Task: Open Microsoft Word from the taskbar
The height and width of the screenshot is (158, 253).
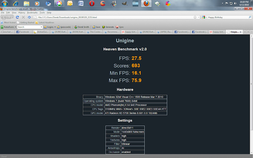Action: click(x=81, y=3)
